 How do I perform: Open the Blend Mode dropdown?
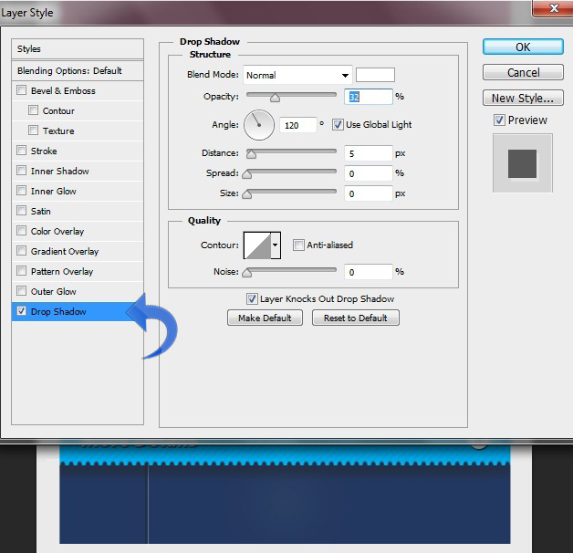coord(297,76)
